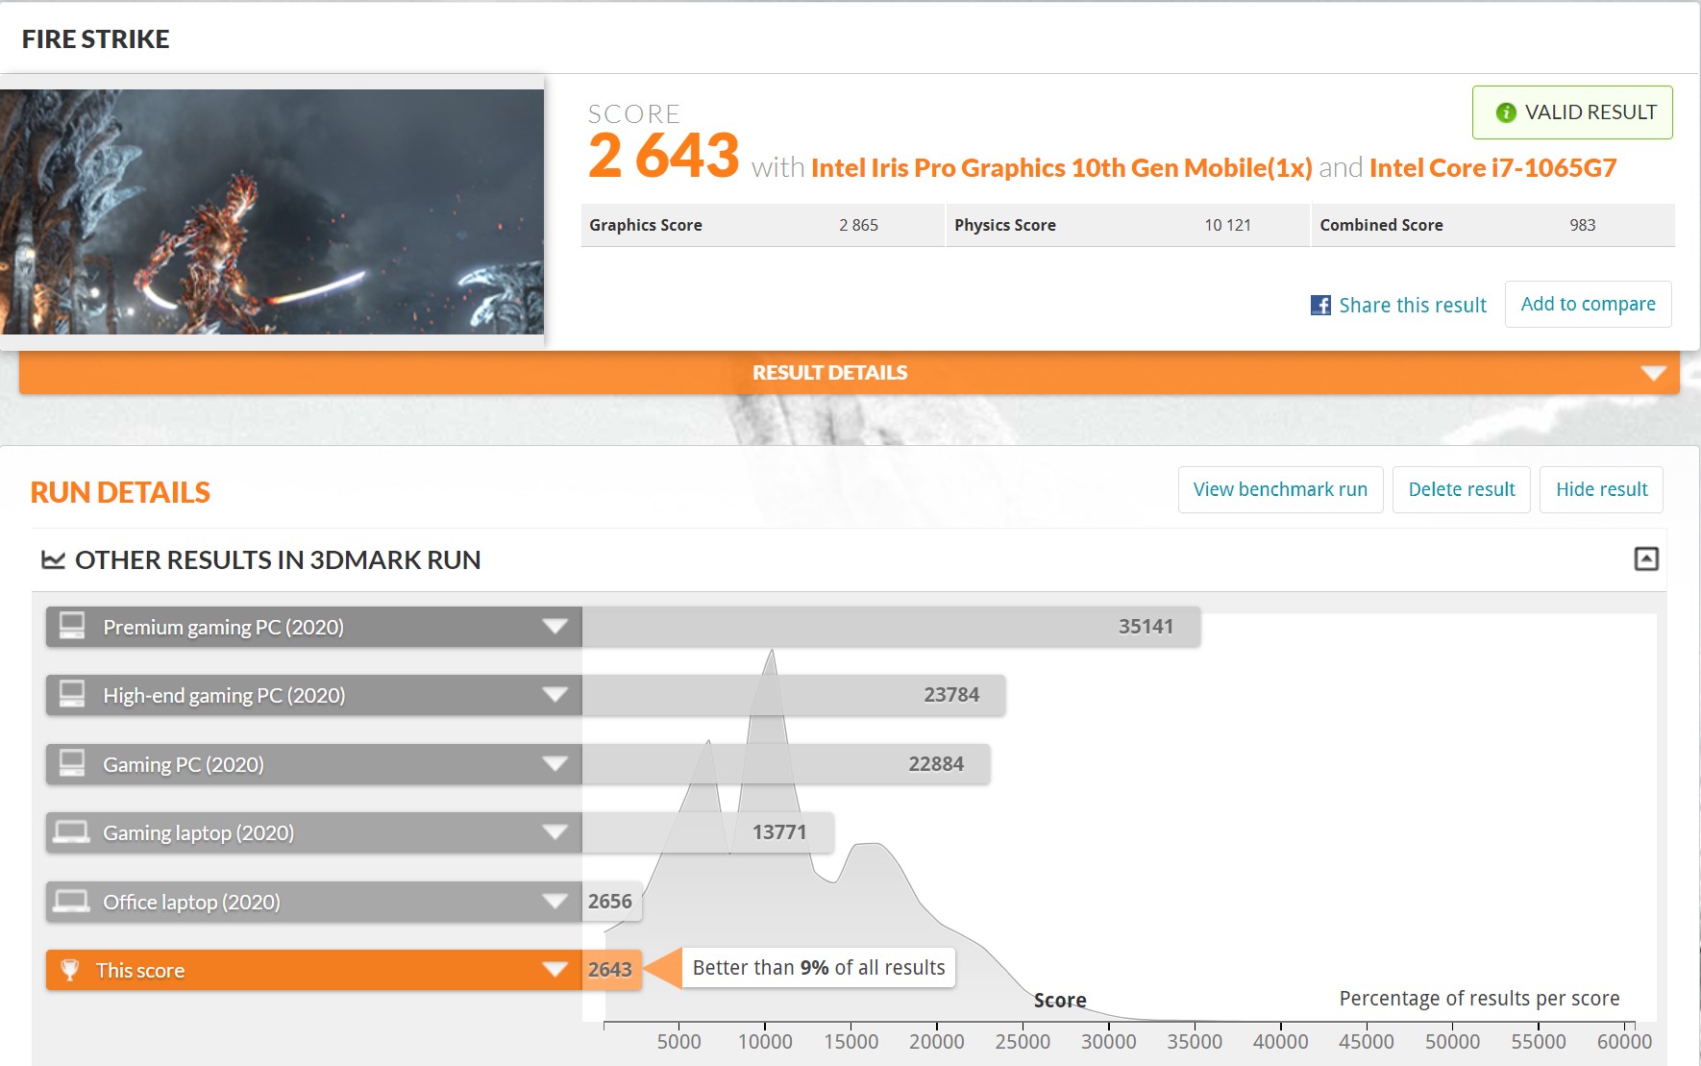Screen dimensions: 1701x1066
Task: Click the 25000 axis label on chart
Action: tap(1023, 1042)
